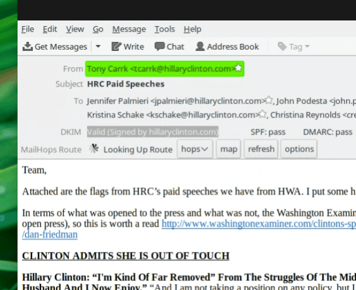
Task: Open the Go menu
Action: tap(98, 29)
